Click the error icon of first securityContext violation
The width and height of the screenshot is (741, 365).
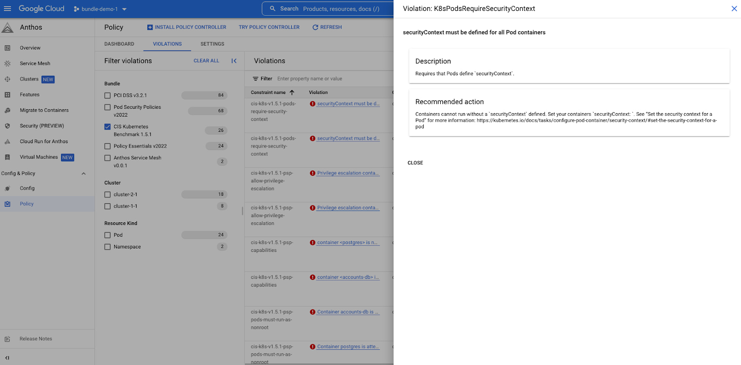pyautogui.click(x=313, y=104)
